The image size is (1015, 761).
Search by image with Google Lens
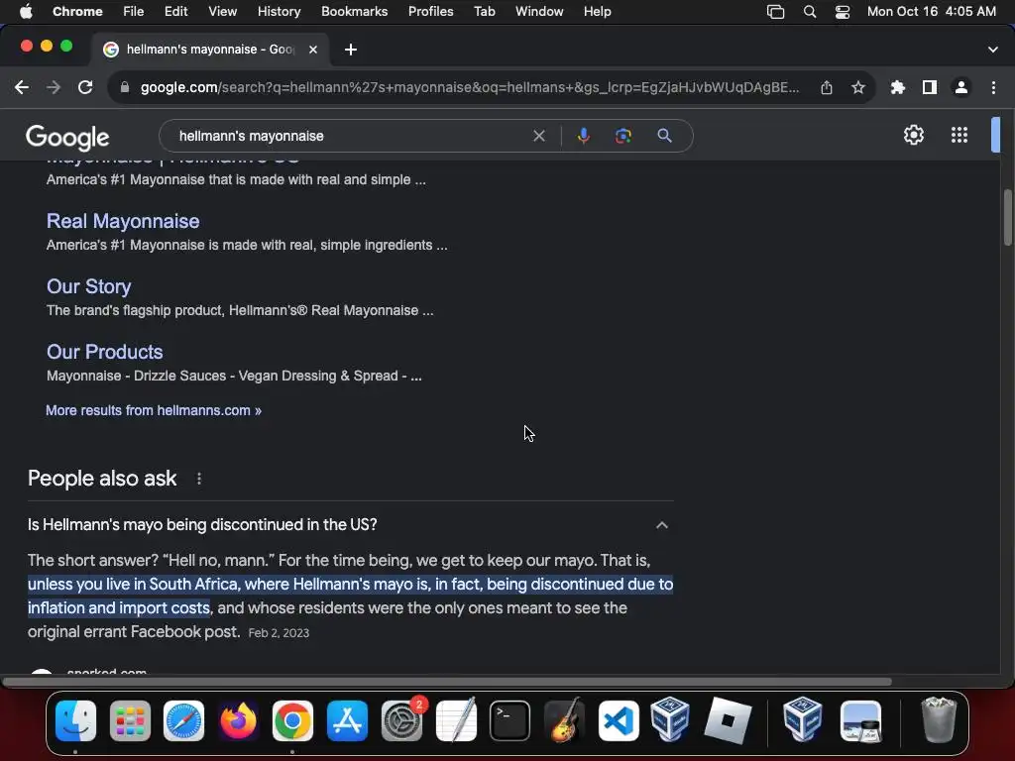[x=623, y=136]
